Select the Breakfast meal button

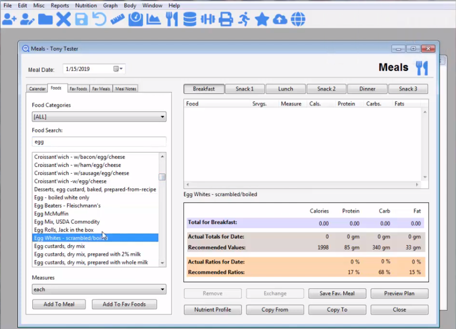point(204,89)
